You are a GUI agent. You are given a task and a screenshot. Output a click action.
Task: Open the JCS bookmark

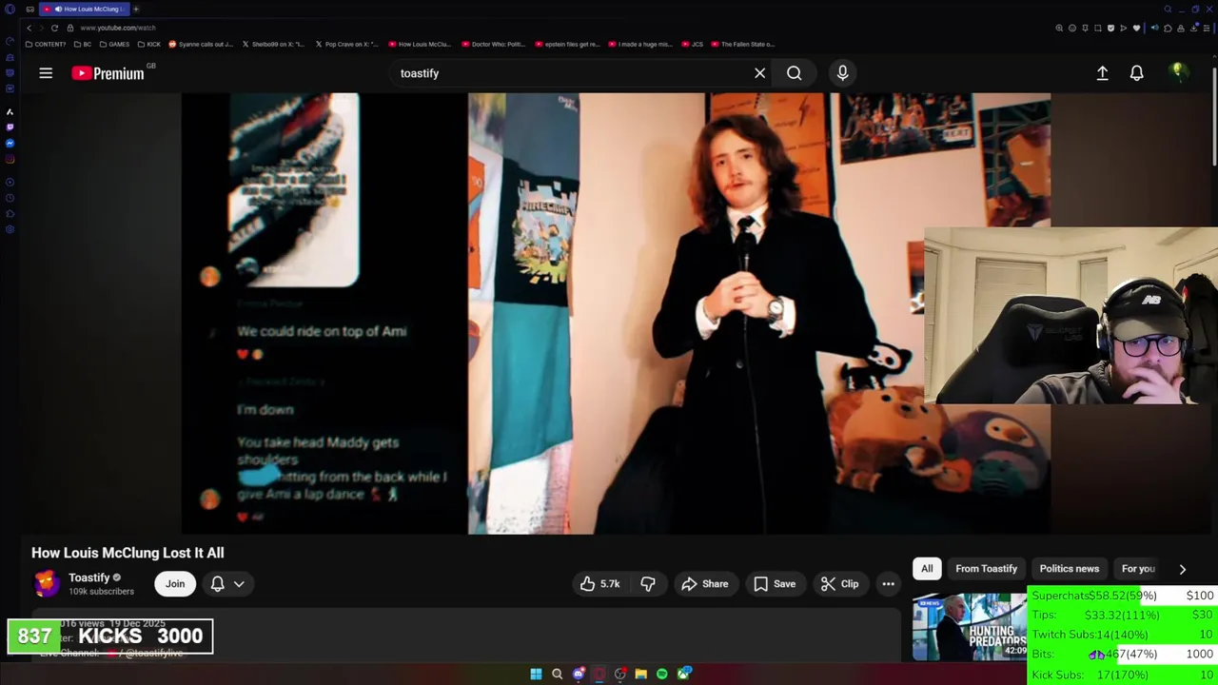(693, 44)
